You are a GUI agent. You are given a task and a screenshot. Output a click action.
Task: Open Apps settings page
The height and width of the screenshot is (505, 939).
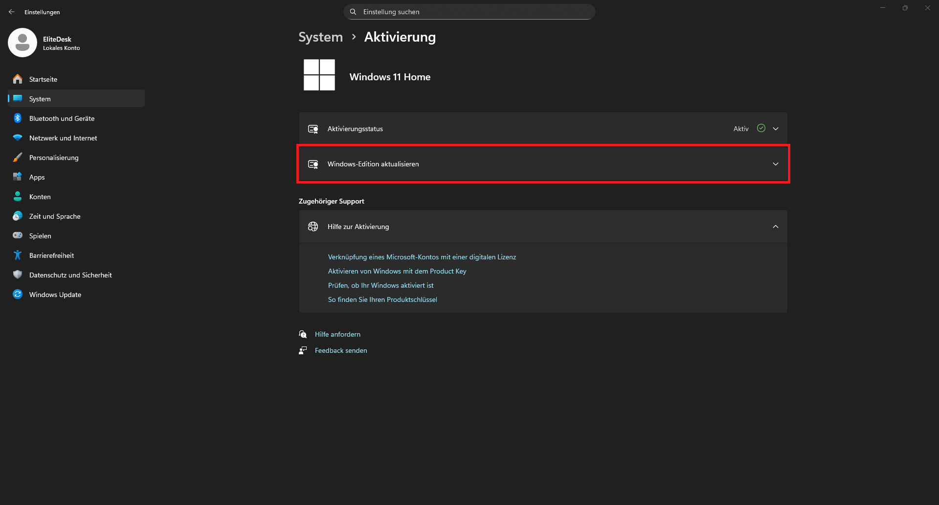pos(76,177)
